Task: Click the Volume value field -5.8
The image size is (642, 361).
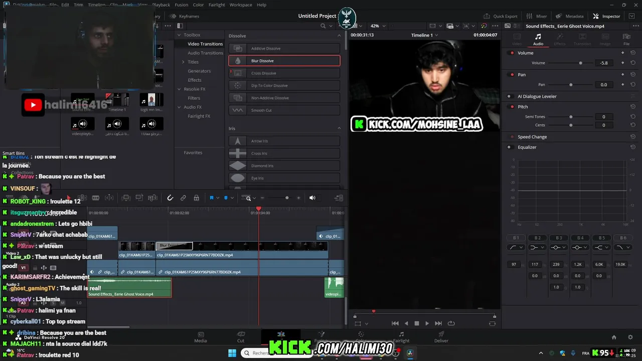Action: 603,63
